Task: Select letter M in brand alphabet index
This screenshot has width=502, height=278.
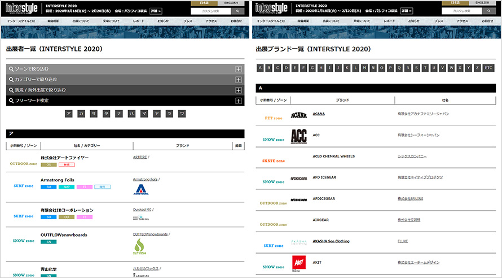Action: tap(364, 68)
